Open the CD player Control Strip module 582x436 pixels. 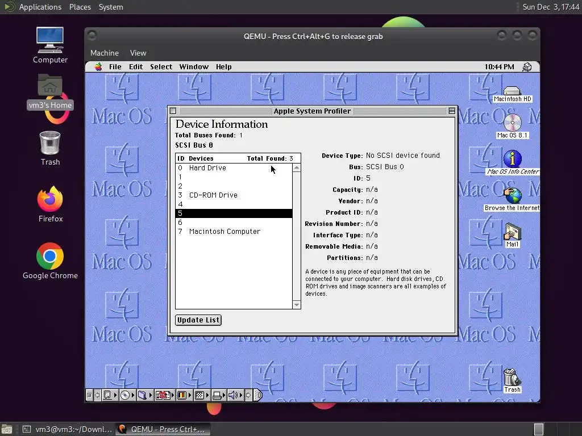pos(127,395)
